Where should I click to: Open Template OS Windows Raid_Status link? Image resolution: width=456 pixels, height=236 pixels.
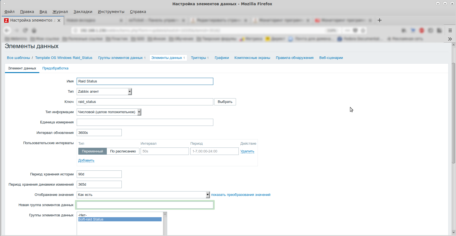tap(64, 58)
